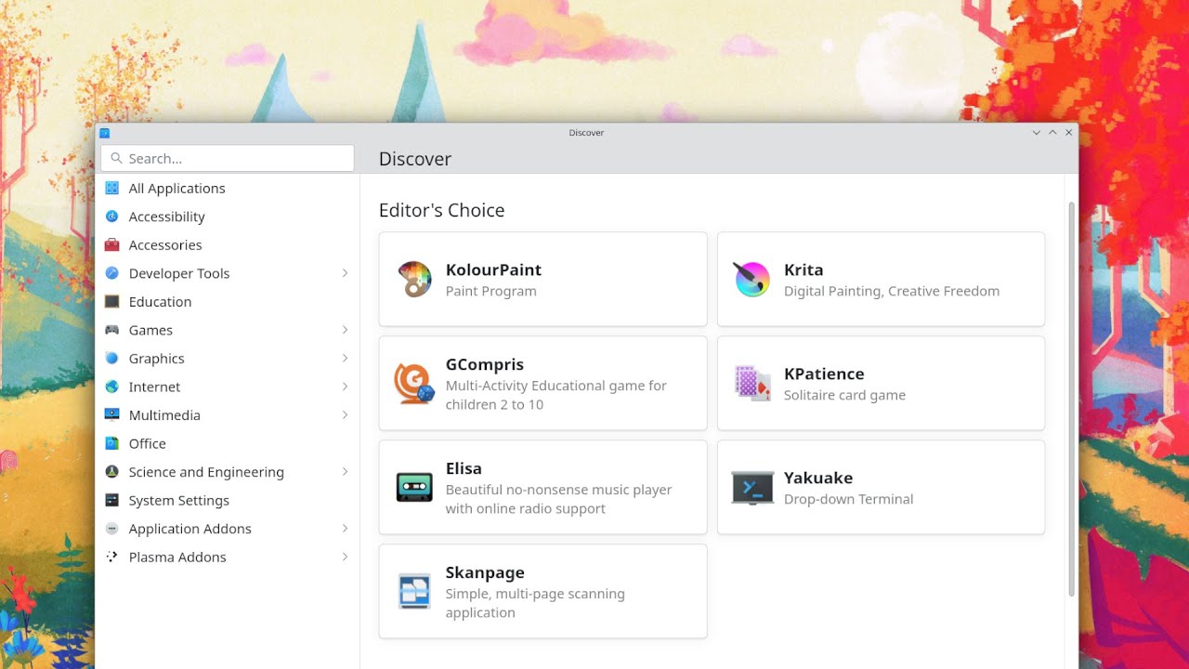Expand the Plasma Addons chevron
The width and height of the screenshot is (1189, 669).
(345, 557)
